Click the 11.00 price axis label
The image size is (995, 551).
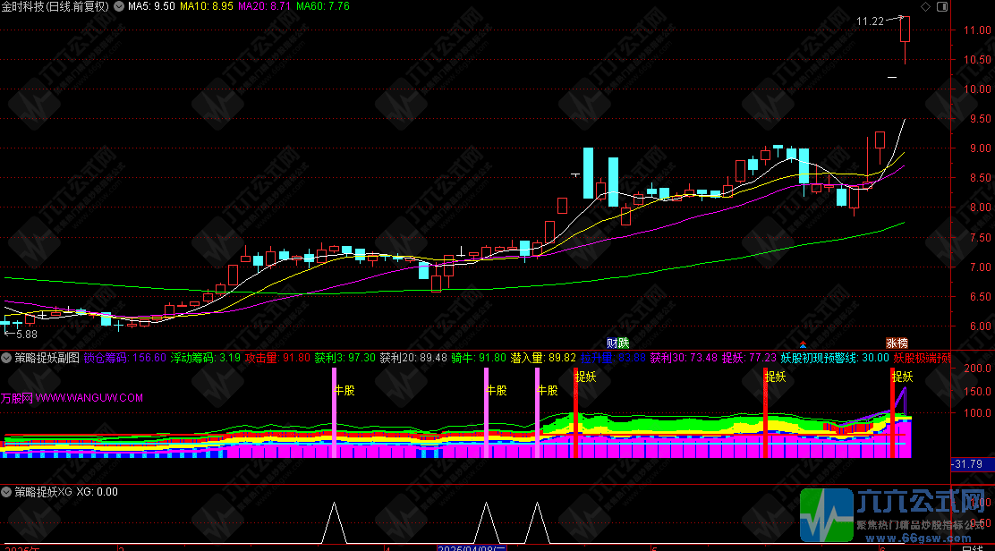[x=977, y=30]
